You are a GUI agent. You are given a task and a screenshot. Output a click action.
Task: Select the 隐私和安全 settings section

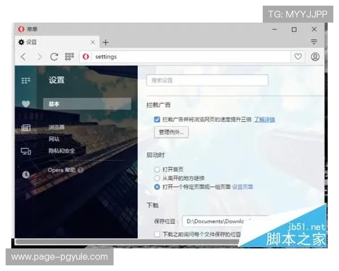(x=62, y=151)
